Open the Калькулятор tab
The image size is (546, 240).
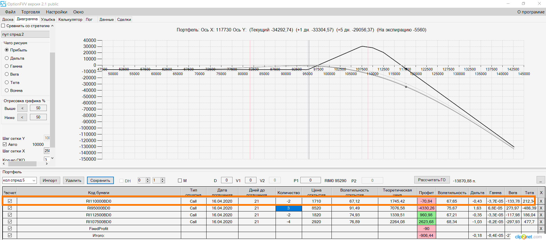point(70,19)
